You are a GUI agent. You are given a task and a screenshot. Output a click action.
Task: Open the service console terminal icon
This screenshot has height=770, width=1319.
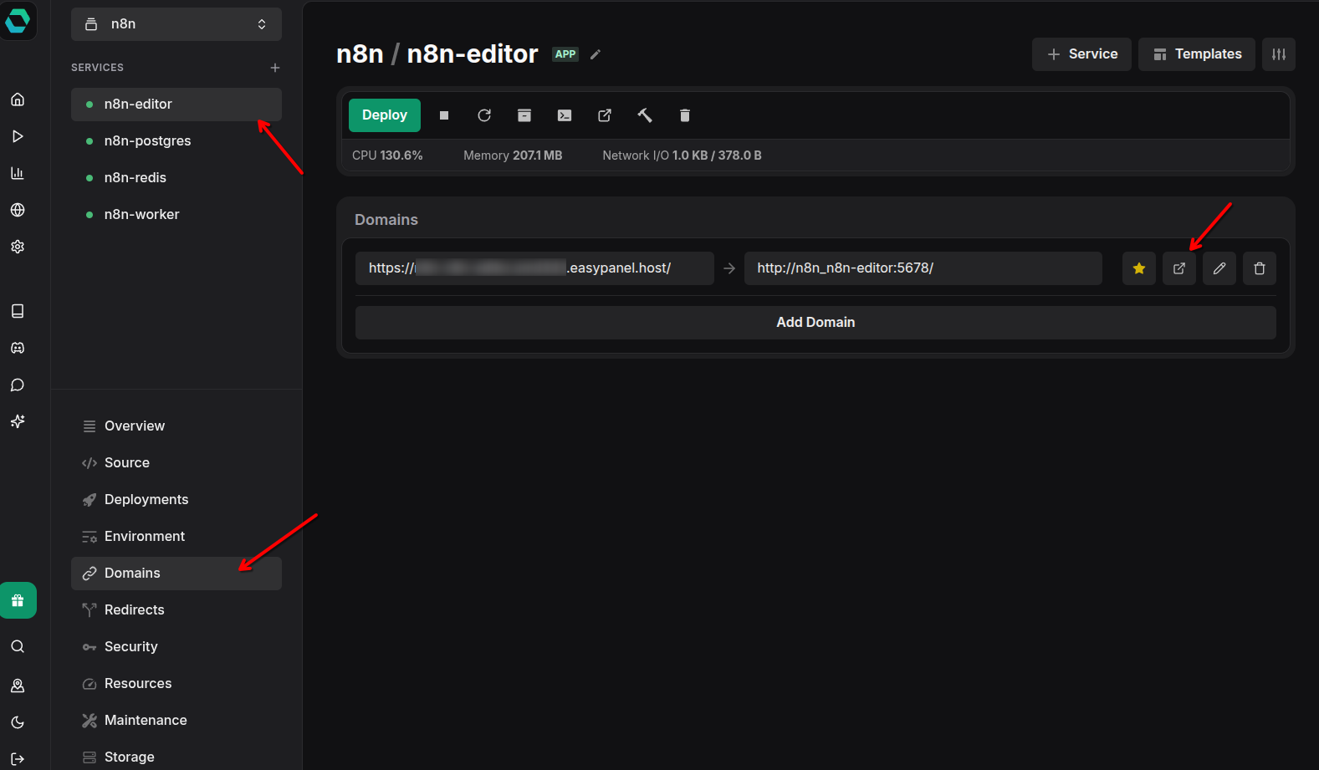[x=565, y=115]
